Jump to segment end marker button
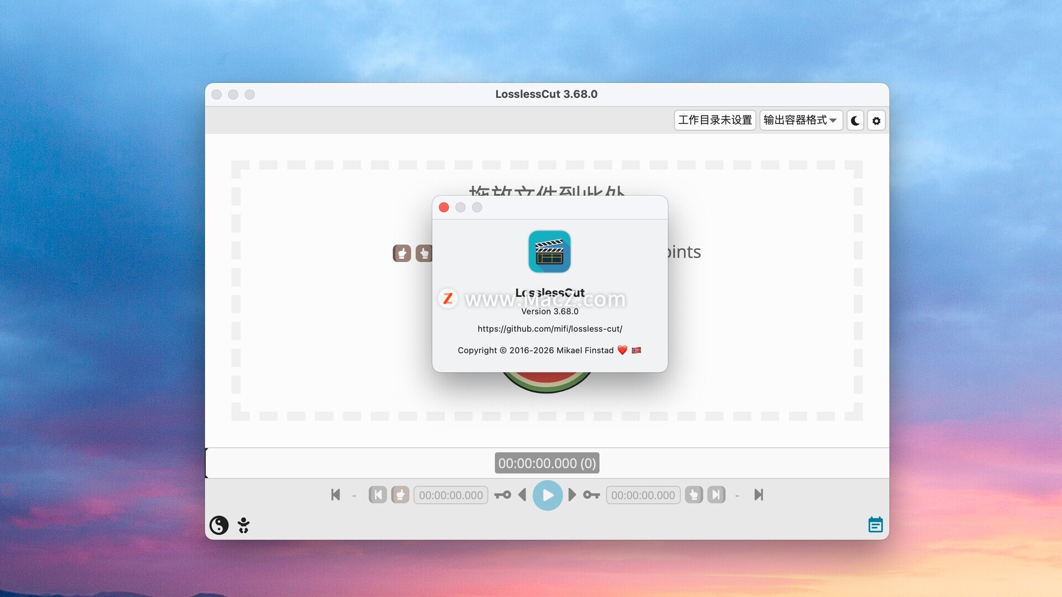 [716, 495]
